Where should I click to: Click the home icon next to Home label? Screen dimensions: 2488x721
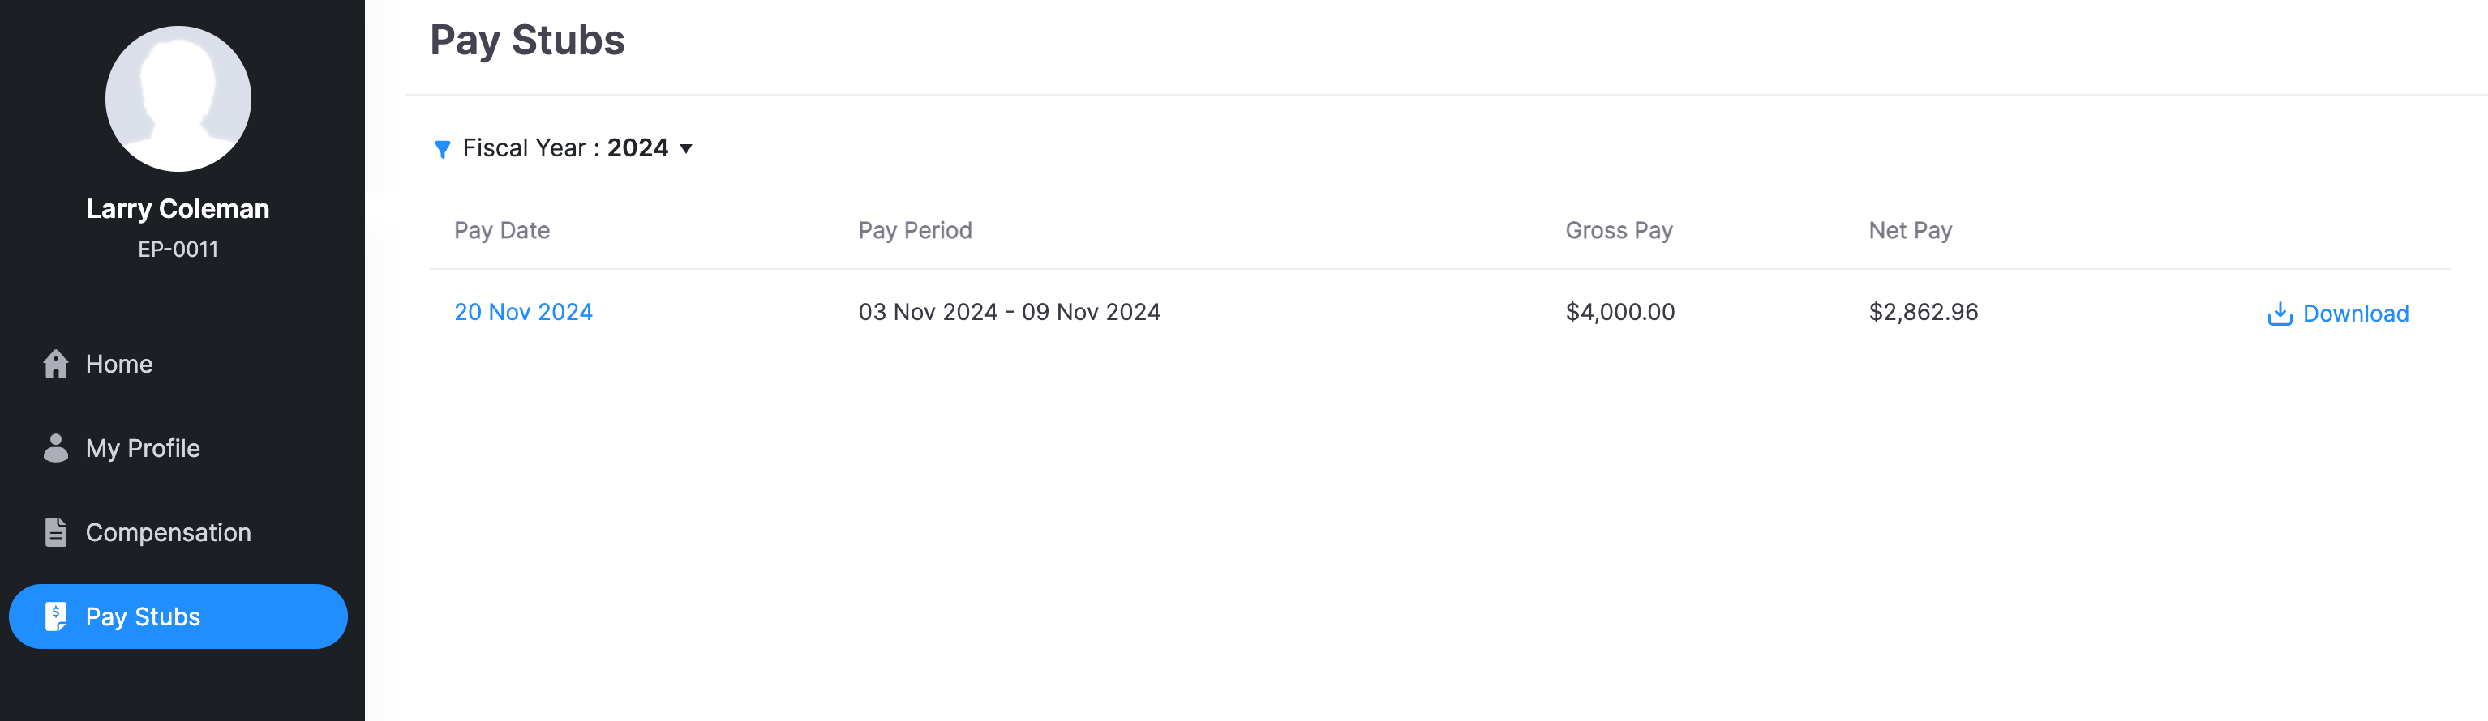[55, 364]
